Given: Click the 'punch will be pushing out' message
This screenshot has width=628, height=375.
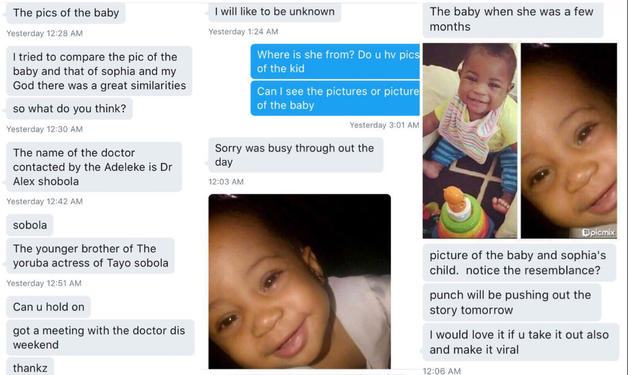Looking at the screenshot, I should tap(512, 302).
